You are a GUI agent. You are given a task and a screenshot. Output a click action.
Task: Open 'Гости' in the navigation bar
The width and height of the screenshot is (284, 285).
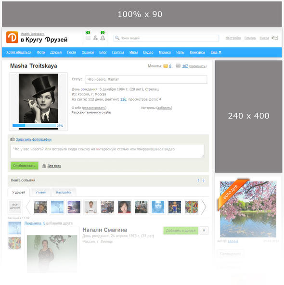72,52
